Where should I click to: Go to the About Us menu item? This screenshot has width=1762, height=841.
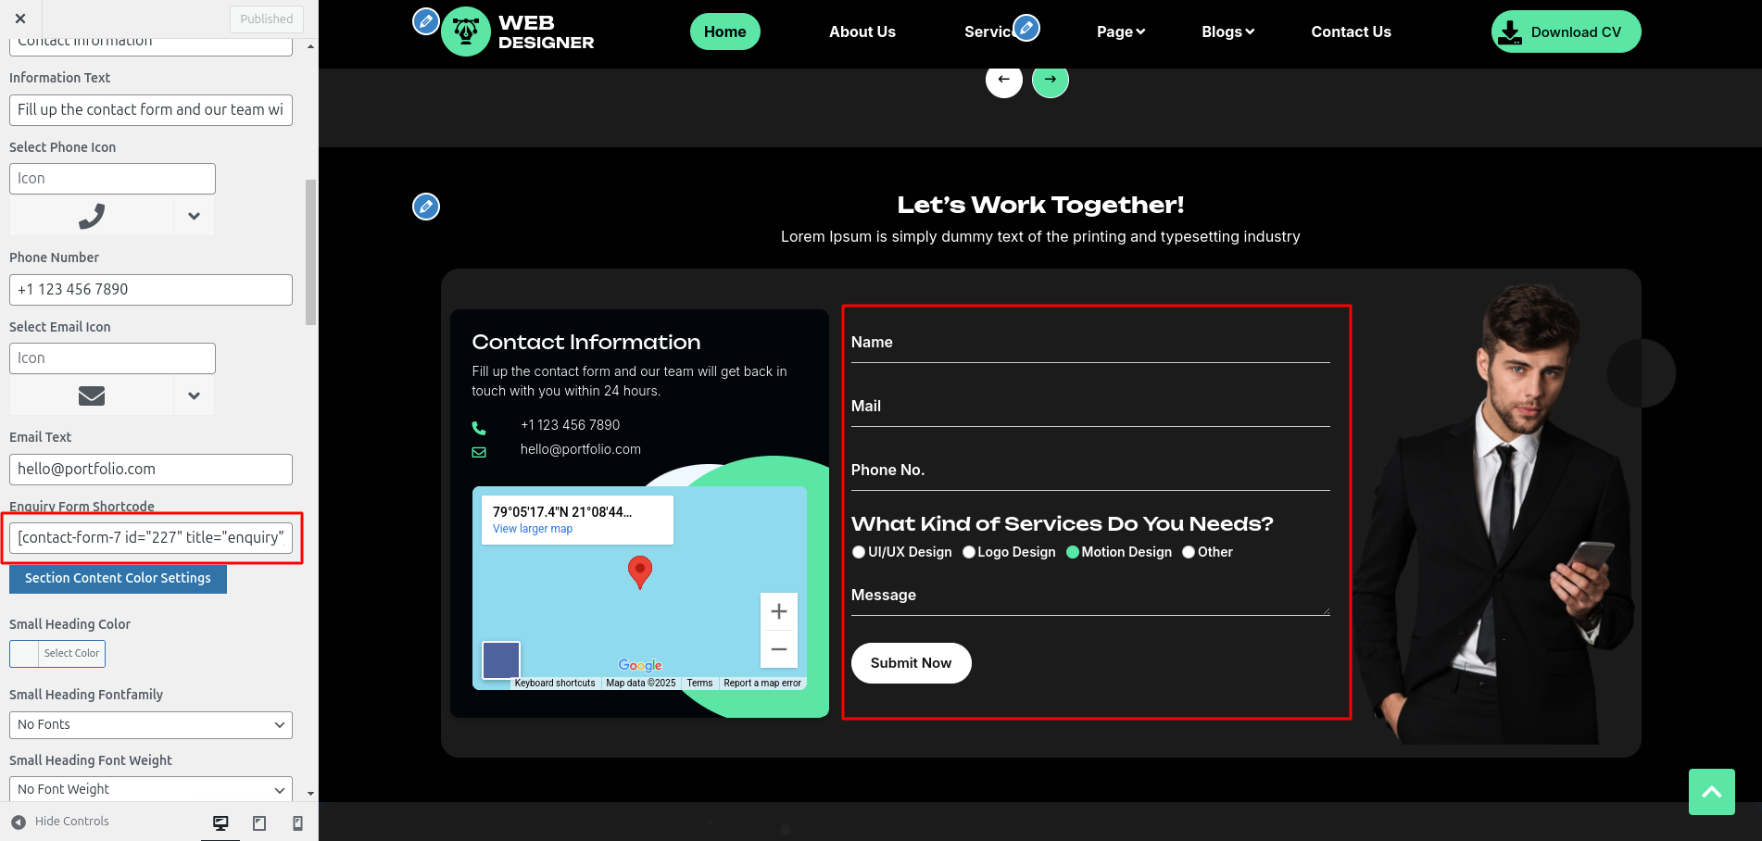[x=862, y=31]
